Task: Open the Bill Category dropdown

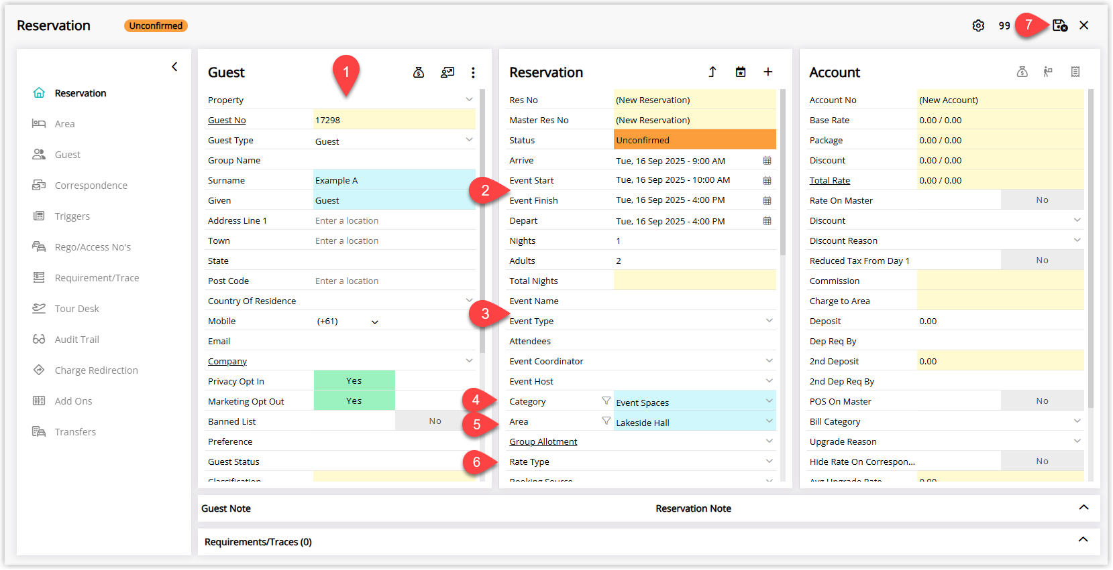Action: click(1077, 421)
